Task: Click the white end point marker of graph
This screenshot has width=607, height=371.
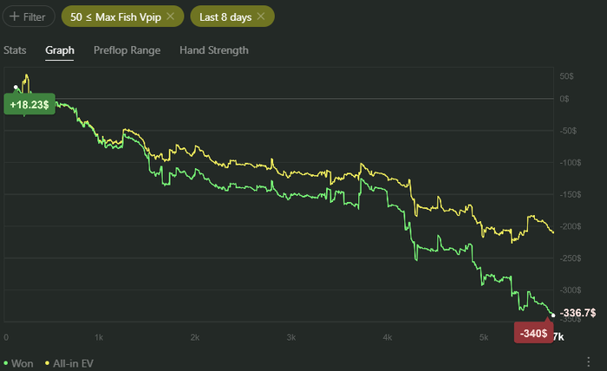Action: click(553, 315)
